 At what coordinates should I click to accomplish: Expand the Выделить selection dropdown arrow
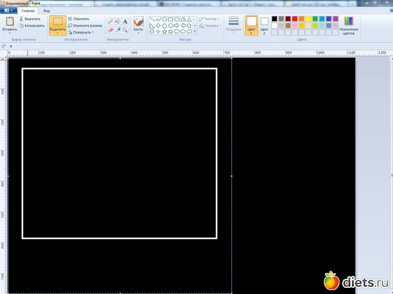pyautogui.click(x=57, y=34)
